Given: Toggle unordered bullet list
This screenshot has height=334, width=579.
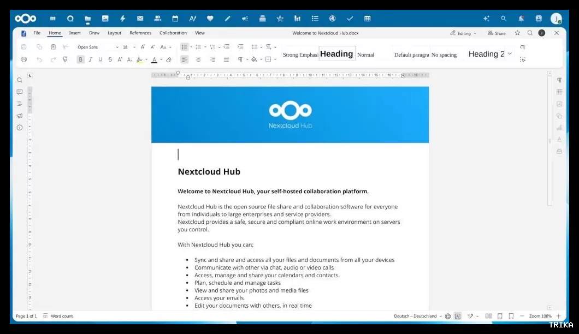Looking at the screenshot, I should 184,47.
